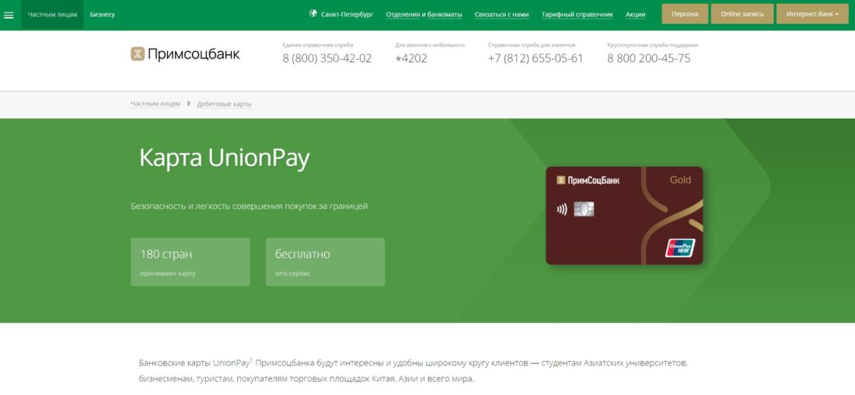Click the 180 стран info tile
This screenshot has width=855, height=395.
(190, 262)
